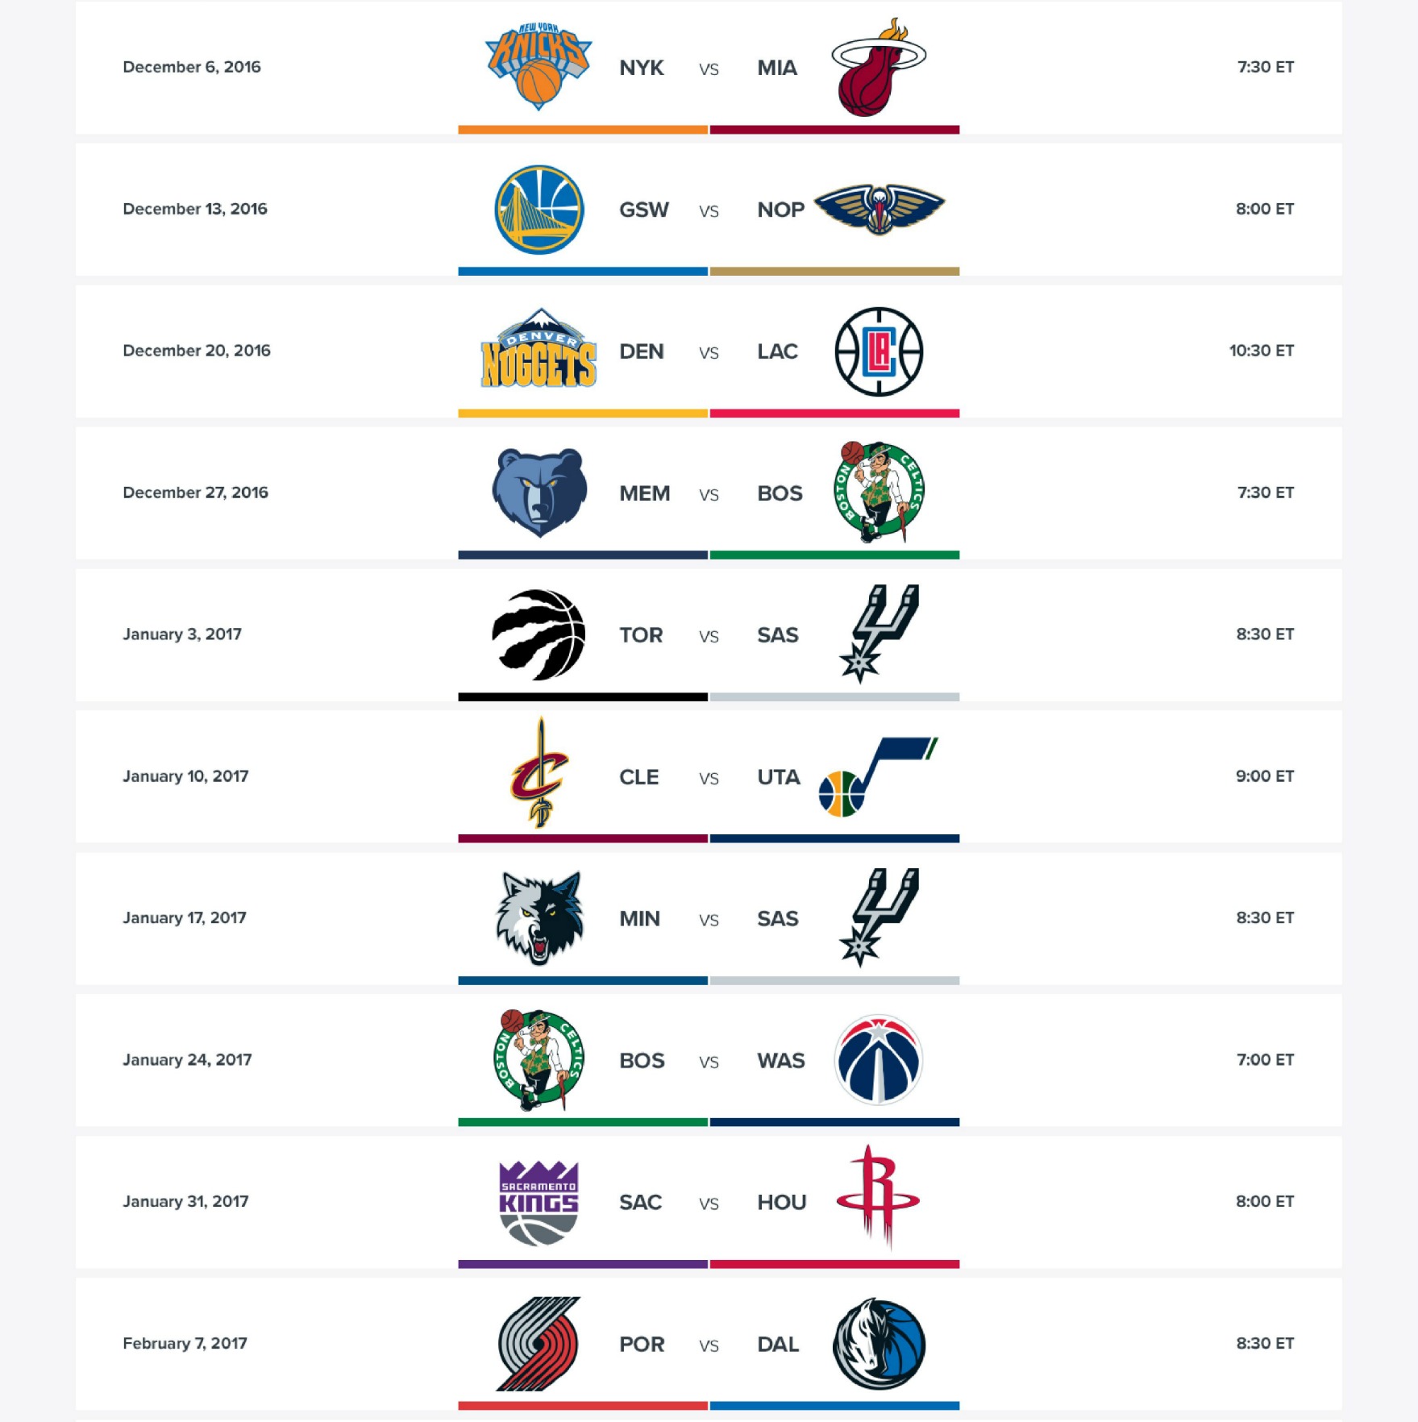
Task: Click the Sacramento Kings logo
Action: pyautogui.click(x=539, y=1202)
